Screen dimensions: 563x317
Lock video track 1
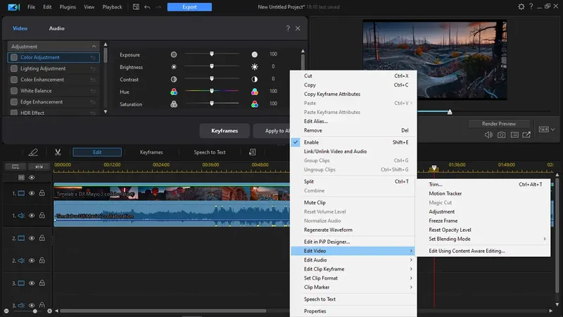tap(42, 193)
